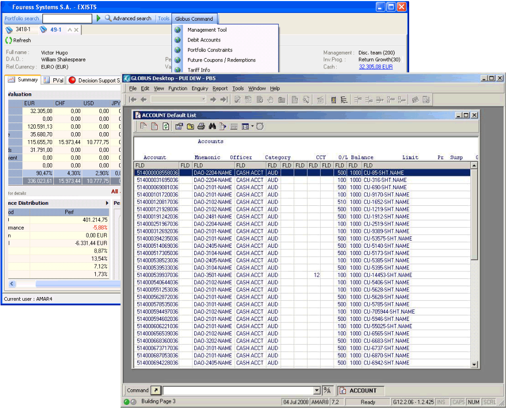Click the arrow button beside the Command label

pyautogui.click(x=156, y=390)
